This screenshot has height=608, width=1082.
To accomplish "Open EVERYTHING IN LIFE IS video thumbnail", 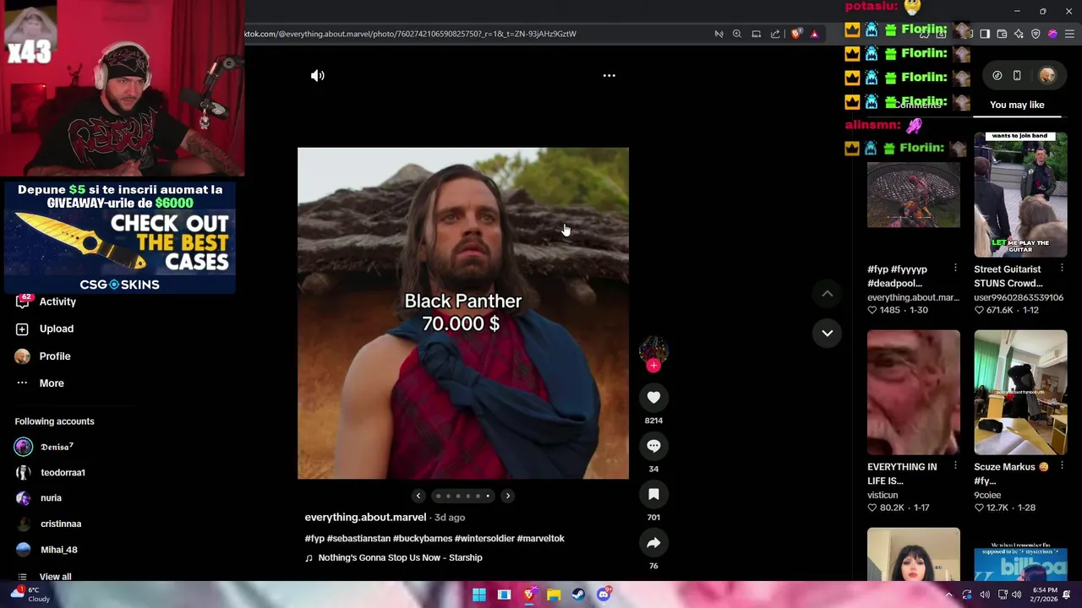I will tap(913, 393).
